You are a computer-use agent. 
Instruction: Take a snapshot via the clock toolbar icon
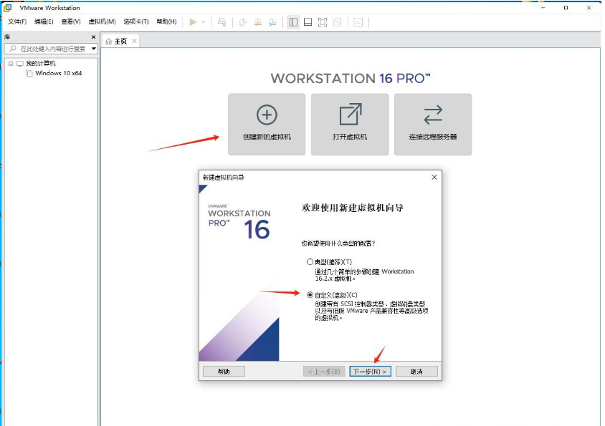click(241, 21)
